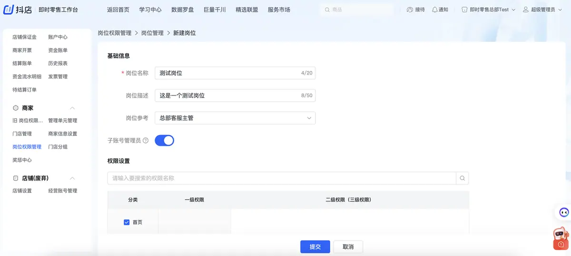Click the 分类 column header
The image size is (571, 256).
point(133,200)
